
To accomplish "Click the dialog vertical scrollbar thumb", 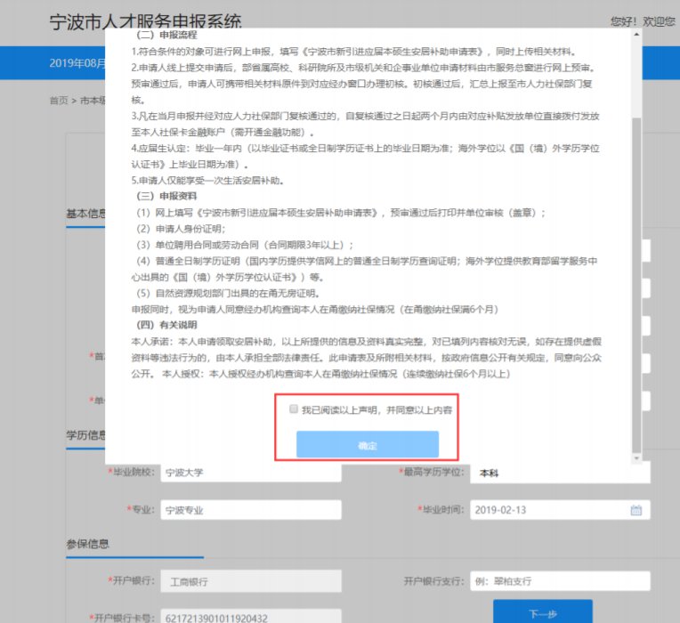I will (636, 284).
